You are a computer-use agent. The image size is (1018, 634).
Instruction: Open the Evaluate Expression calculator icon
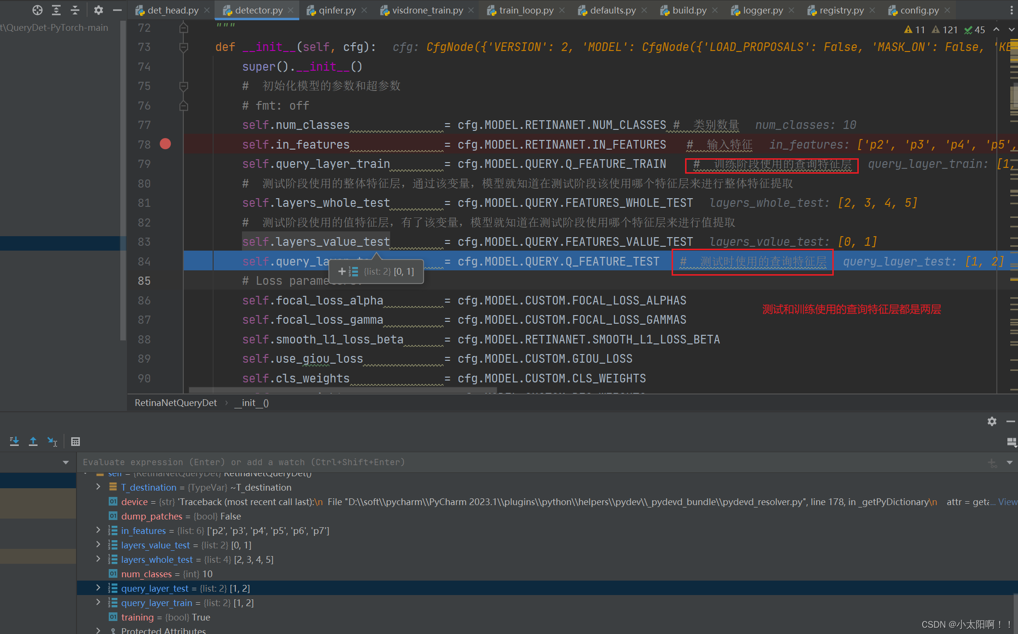[x=76, y=441]
